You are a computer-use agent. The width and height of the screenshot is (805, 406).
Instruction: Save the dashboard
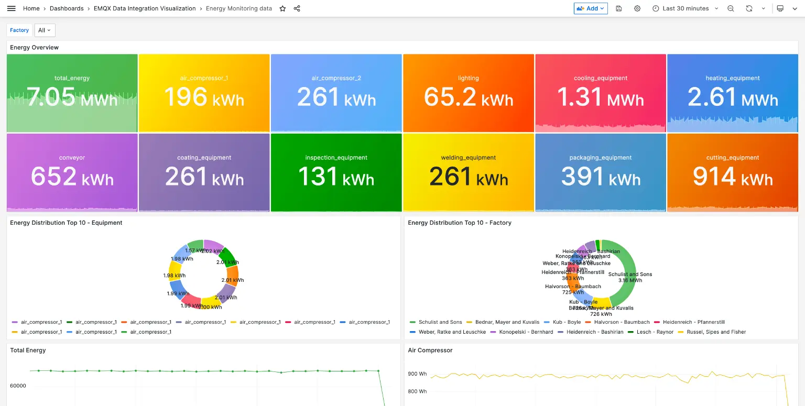pyautogui.click(x=618, y=8)
